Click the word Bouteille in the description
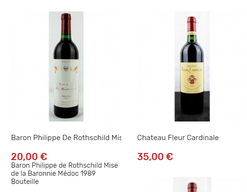This screenshot has height=192, width=247. click(25, 182)
